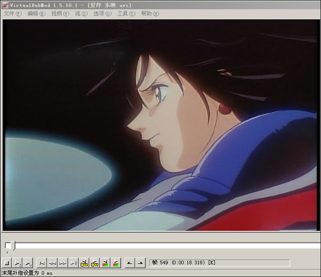Open the 工具(T) menu
This screenshot has width=321, height=277.
[x=126, y=14]
